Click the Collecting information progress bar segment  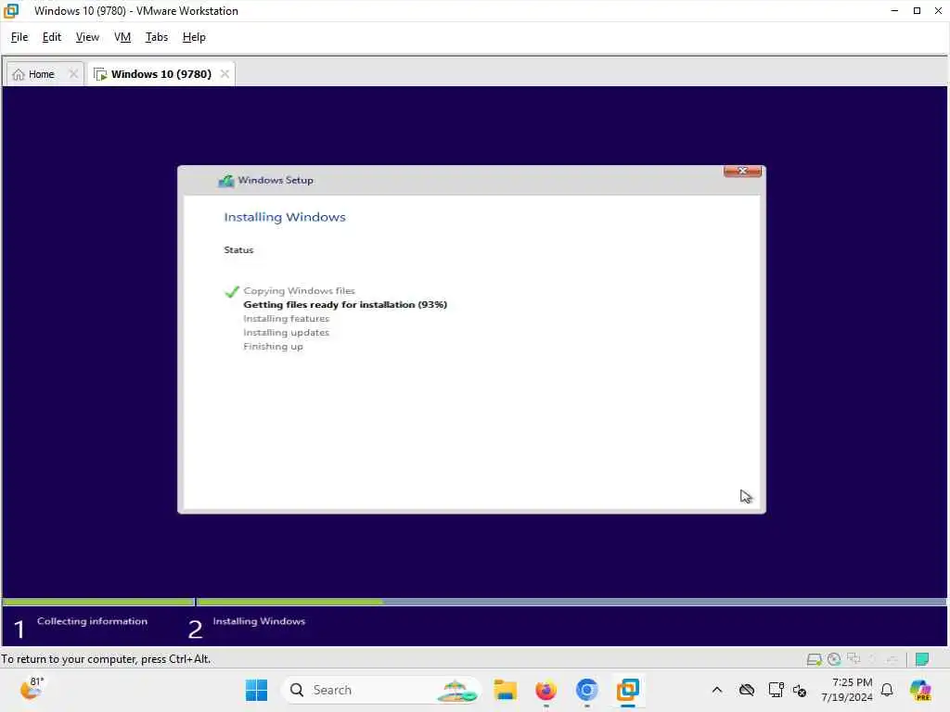[x=98, y=602]
